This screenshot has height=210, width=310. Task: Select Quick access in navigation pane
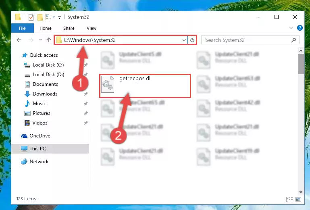coord(44,55)
